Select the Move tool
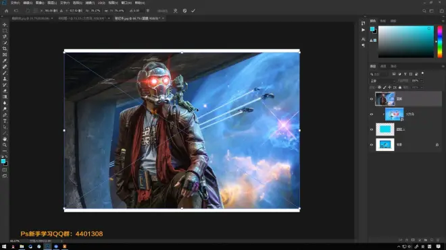The image size is (446, 250). (x=5, y=25)
